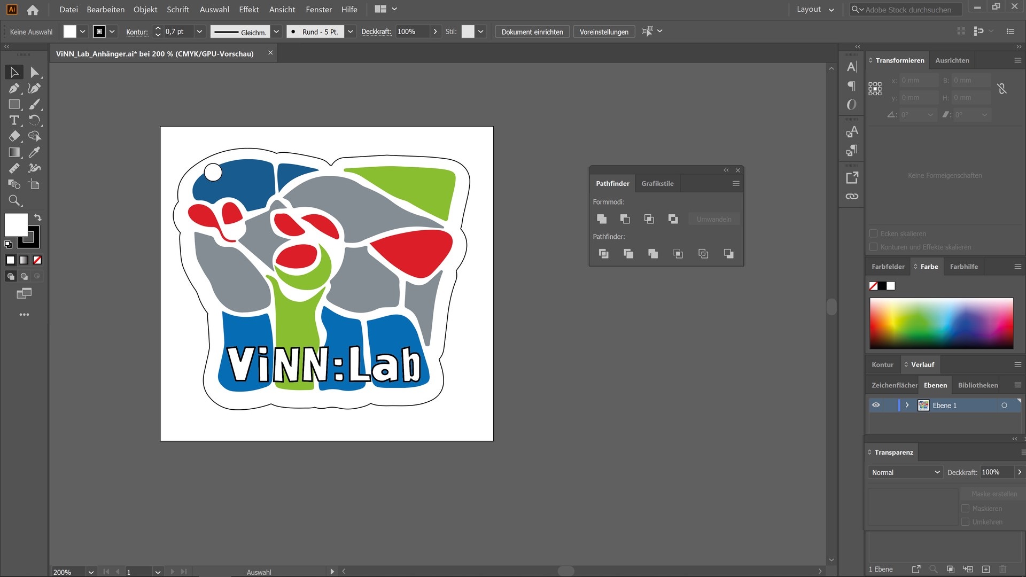This screenshot has height=577, width=1026.
Task: Reset to default fill and stroke
Action: pyautogui.click(x=8, y=244)
